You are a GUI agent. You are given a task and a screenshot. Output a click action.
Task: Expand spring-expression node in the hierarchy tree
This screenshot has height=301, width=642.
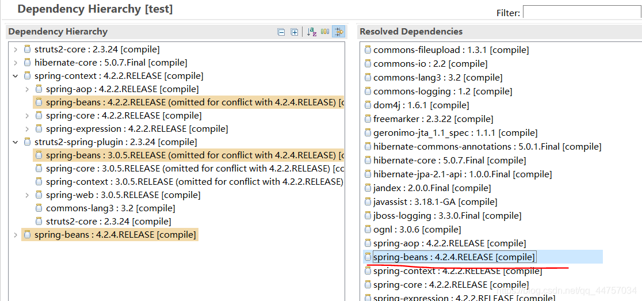26,129
